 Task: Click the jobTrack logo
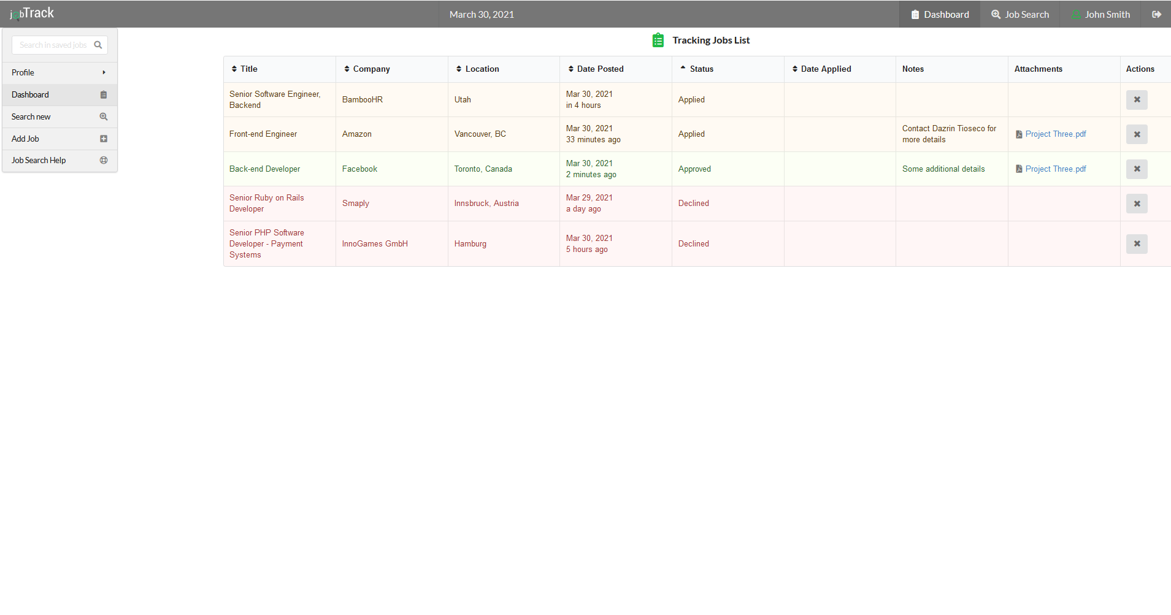(x=32, y=13)
